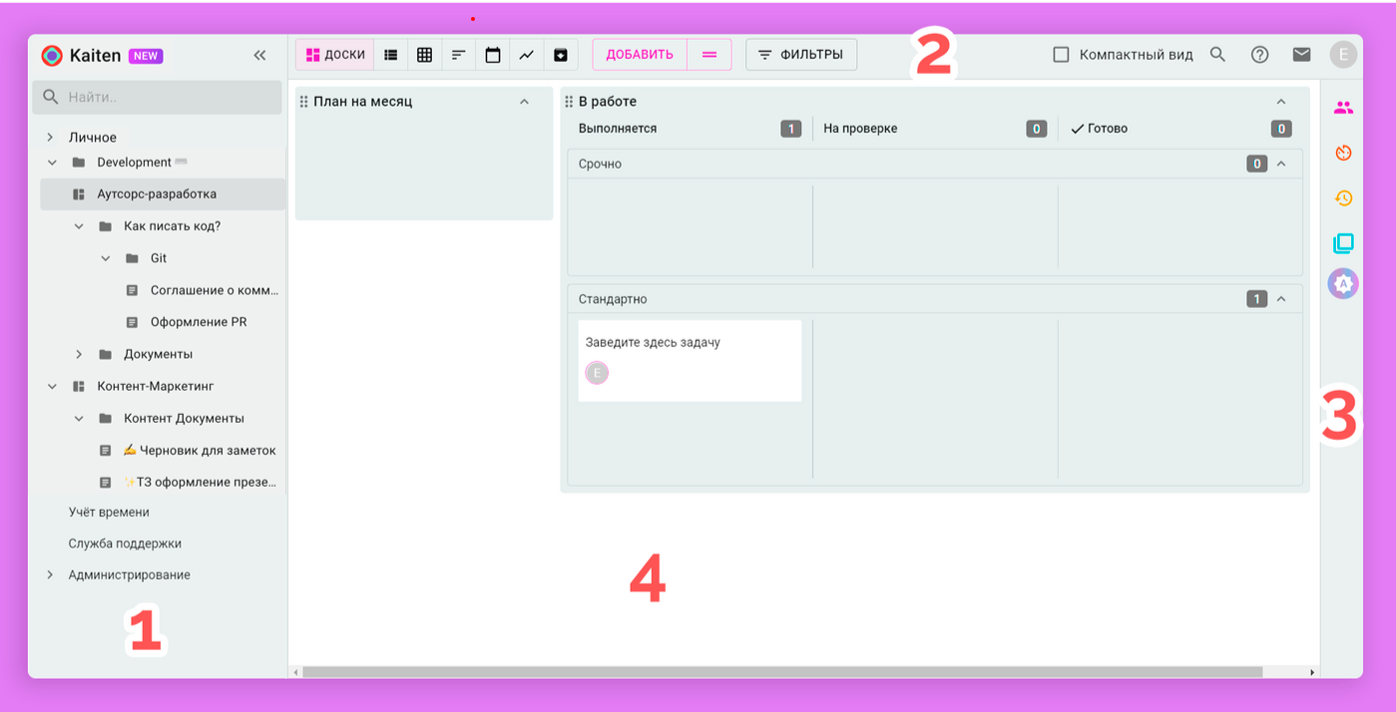The width and height of the screenshot is (1396, 712).
Task: Collapse the Development folder
Action: coord(52,163)
